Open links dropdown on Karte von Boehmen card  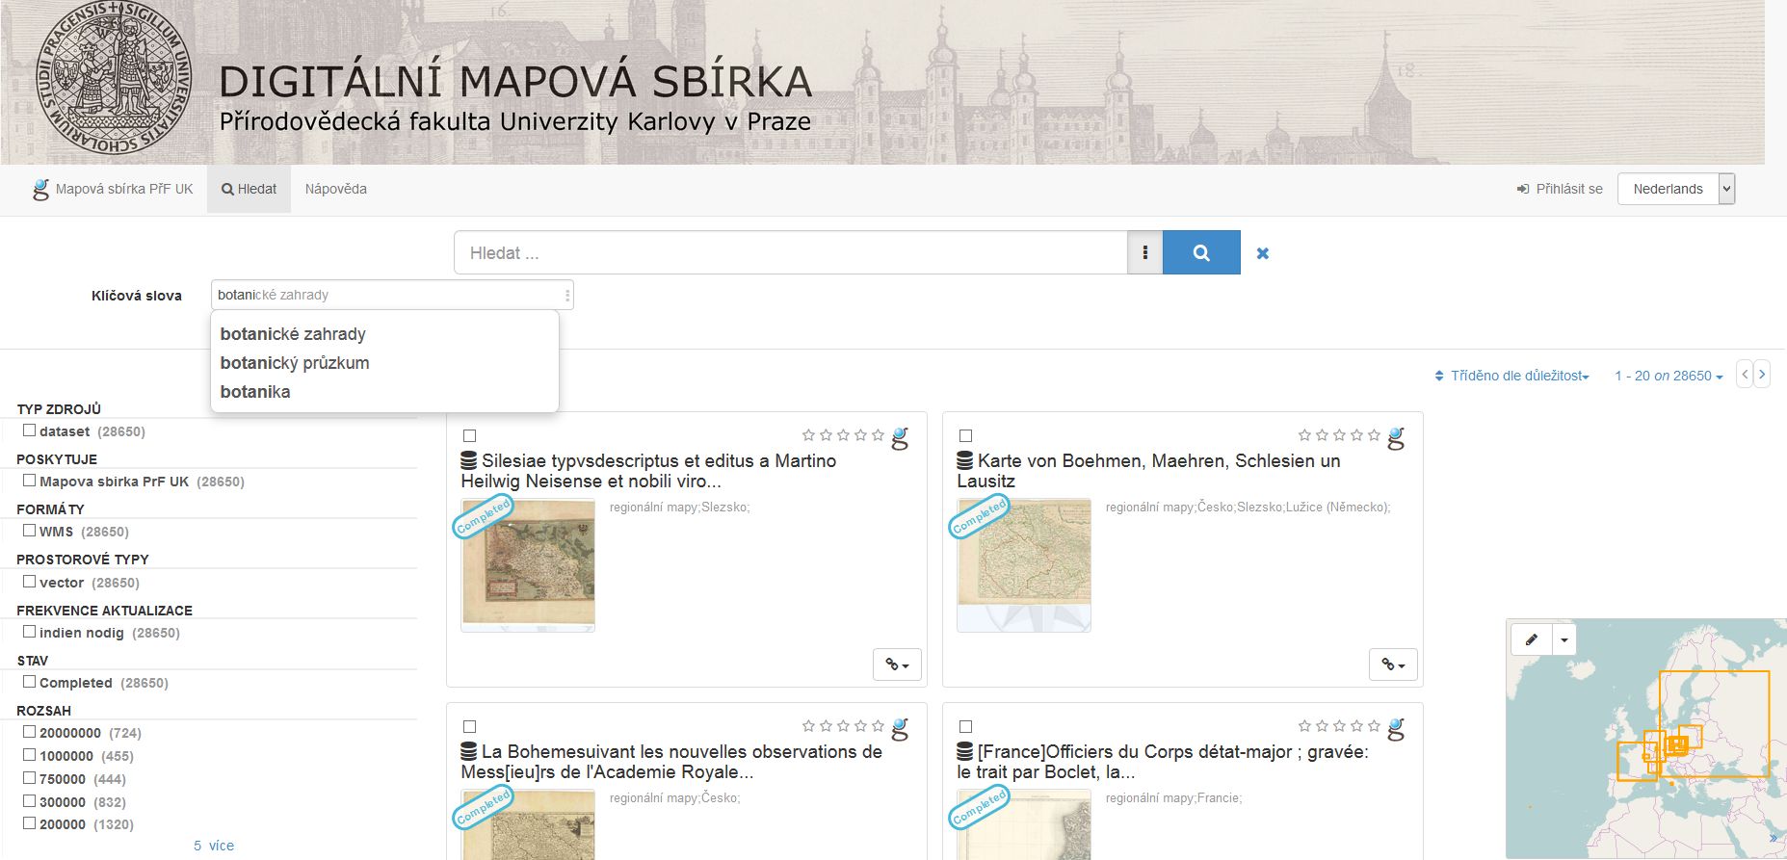[x=1393, y=665]
